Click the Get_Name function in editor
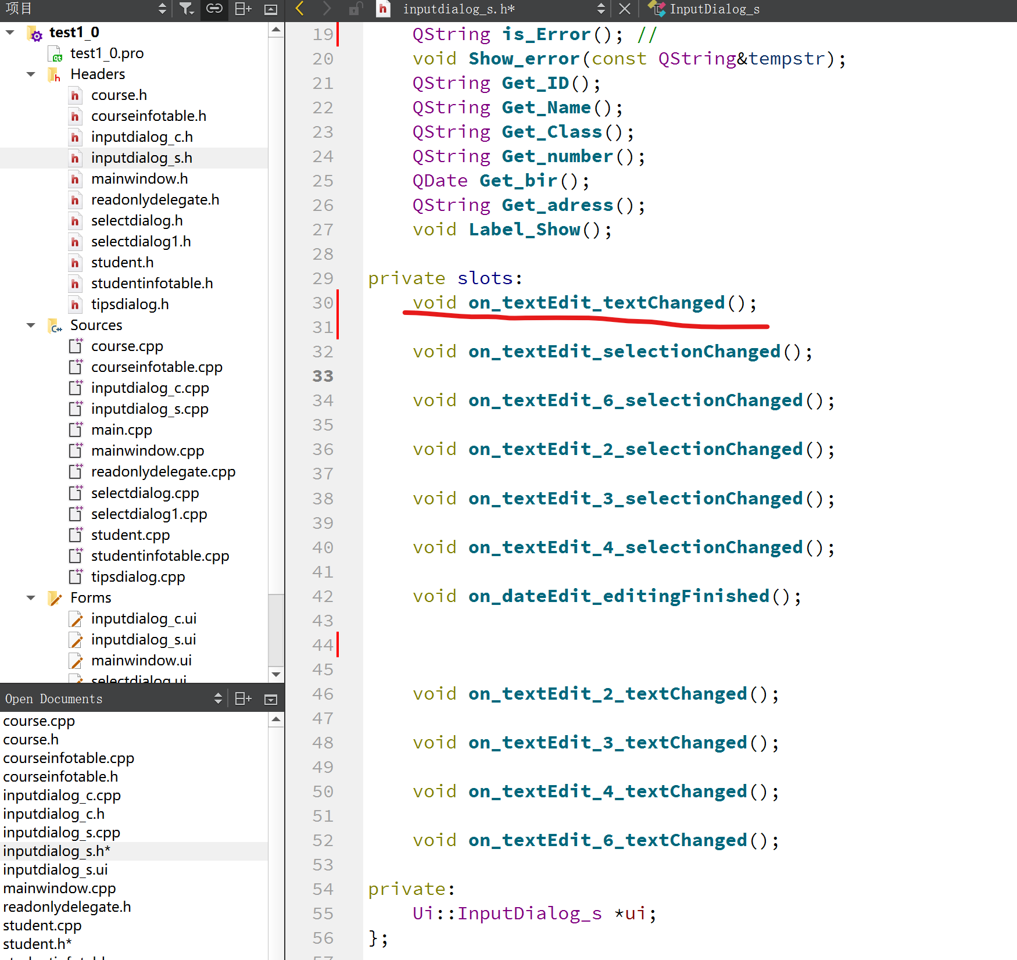Screen dimensions: 1017x960 (x=546, y=108)
